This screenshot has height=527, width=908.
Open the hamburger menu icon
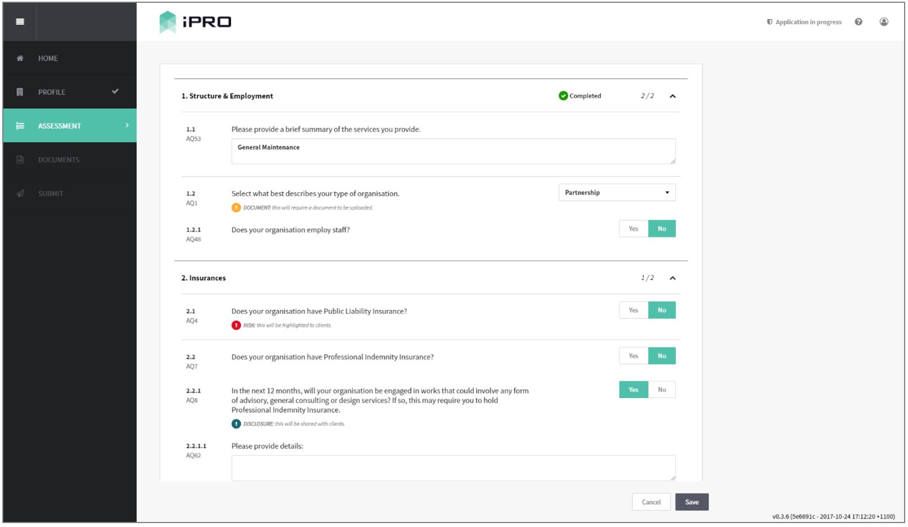pyautogui.click(x=20, y=22)
